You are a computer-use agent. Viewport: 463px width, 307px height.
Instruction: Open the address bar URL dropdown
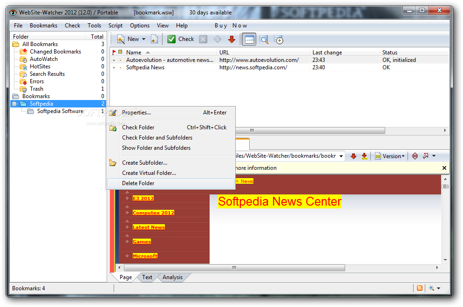(x=341, y=156)
